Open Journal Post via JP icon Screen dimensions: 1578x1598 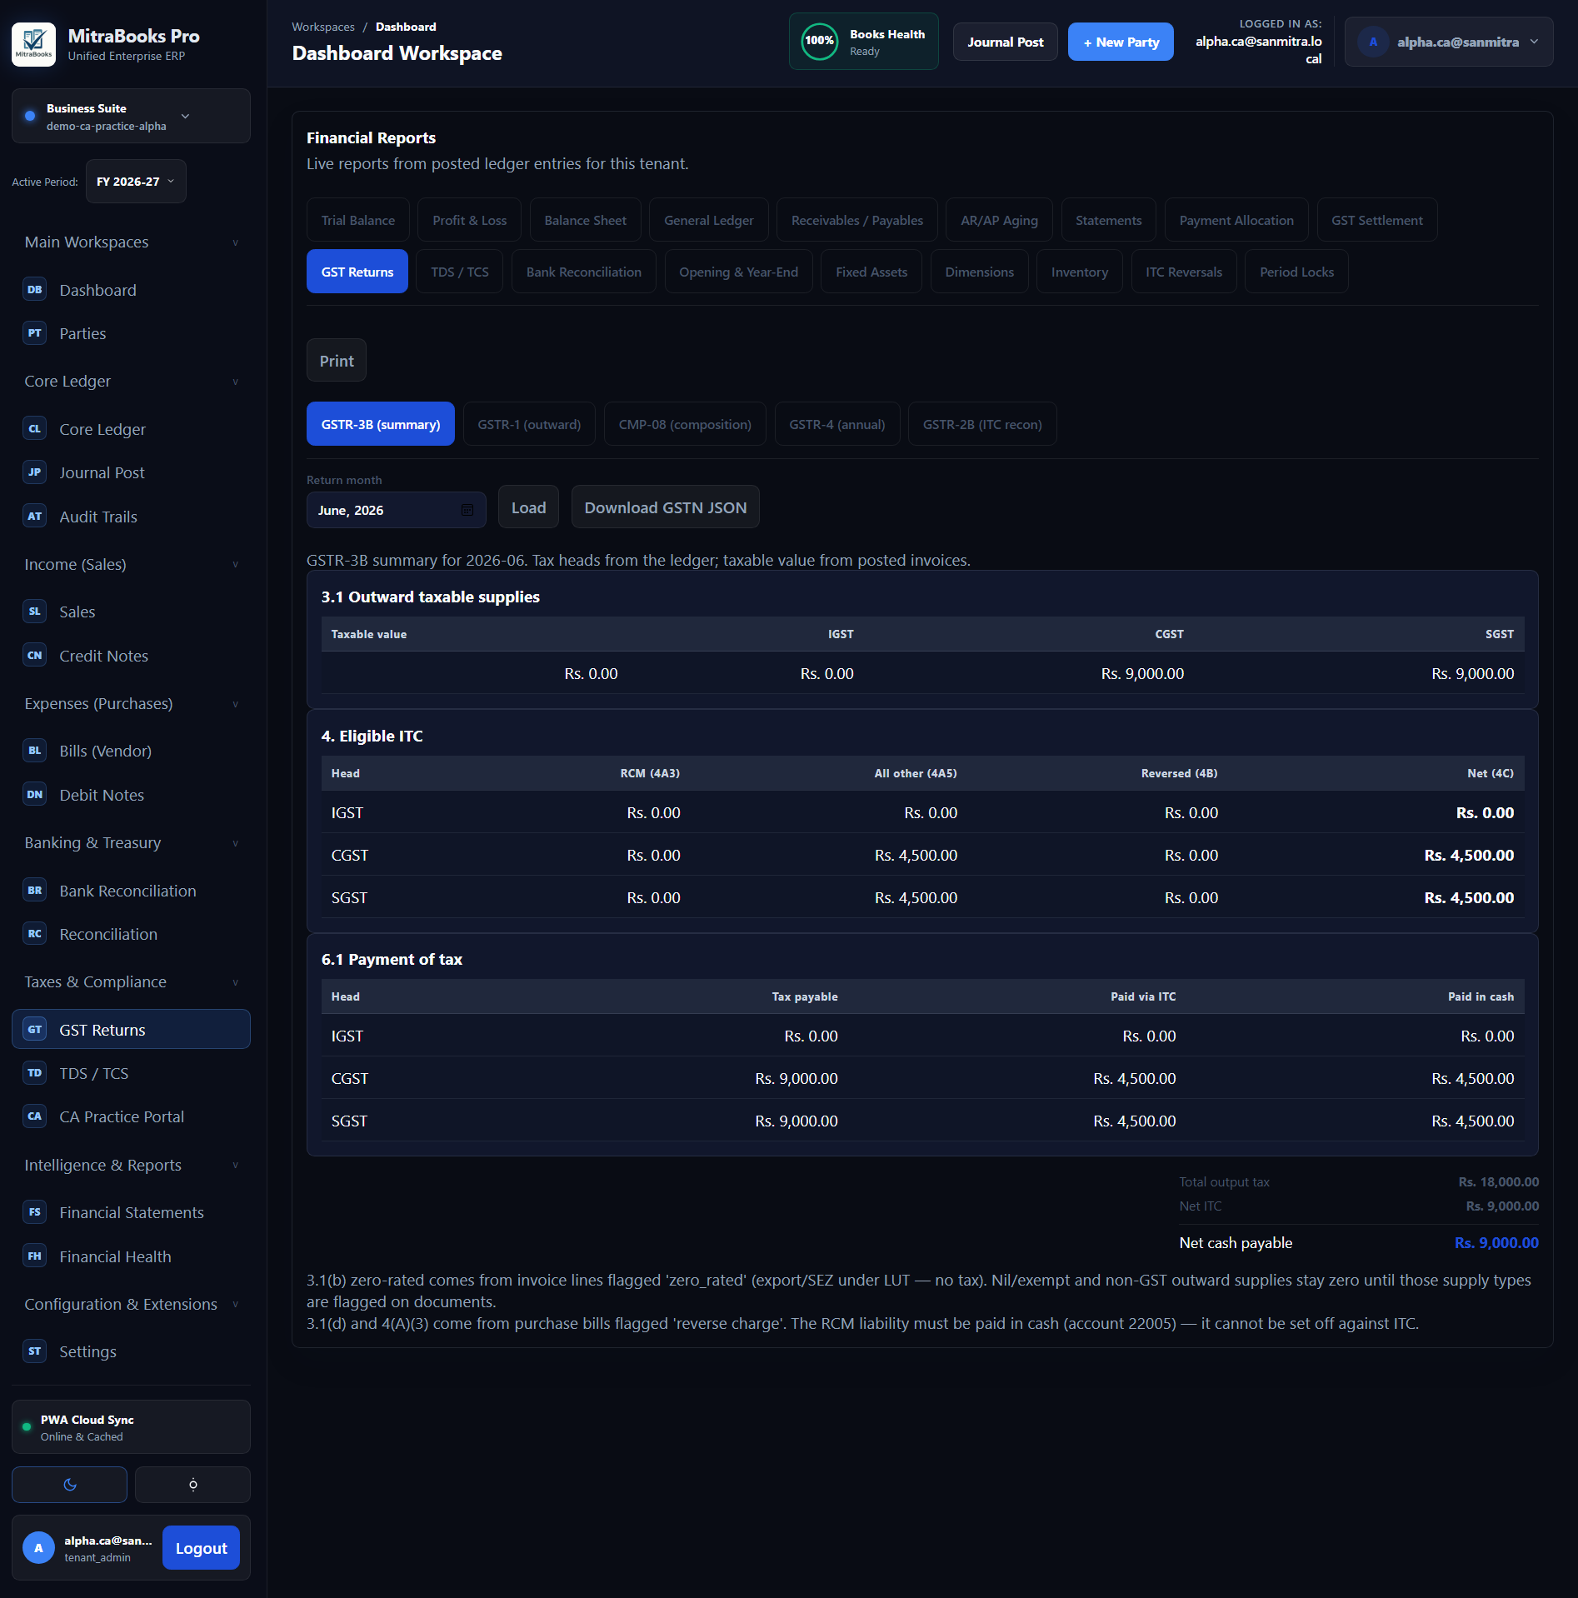click(x=34, y=472)
